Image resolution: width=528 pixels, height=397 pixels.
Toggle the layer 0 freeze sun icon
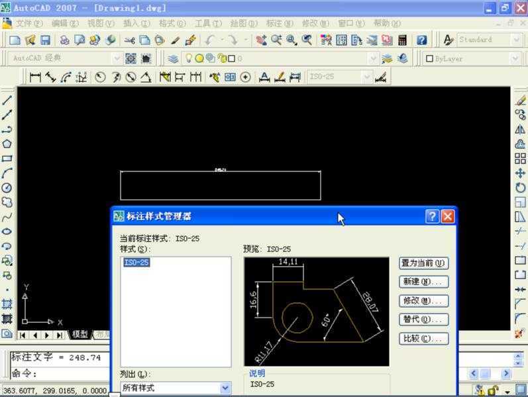199,58
